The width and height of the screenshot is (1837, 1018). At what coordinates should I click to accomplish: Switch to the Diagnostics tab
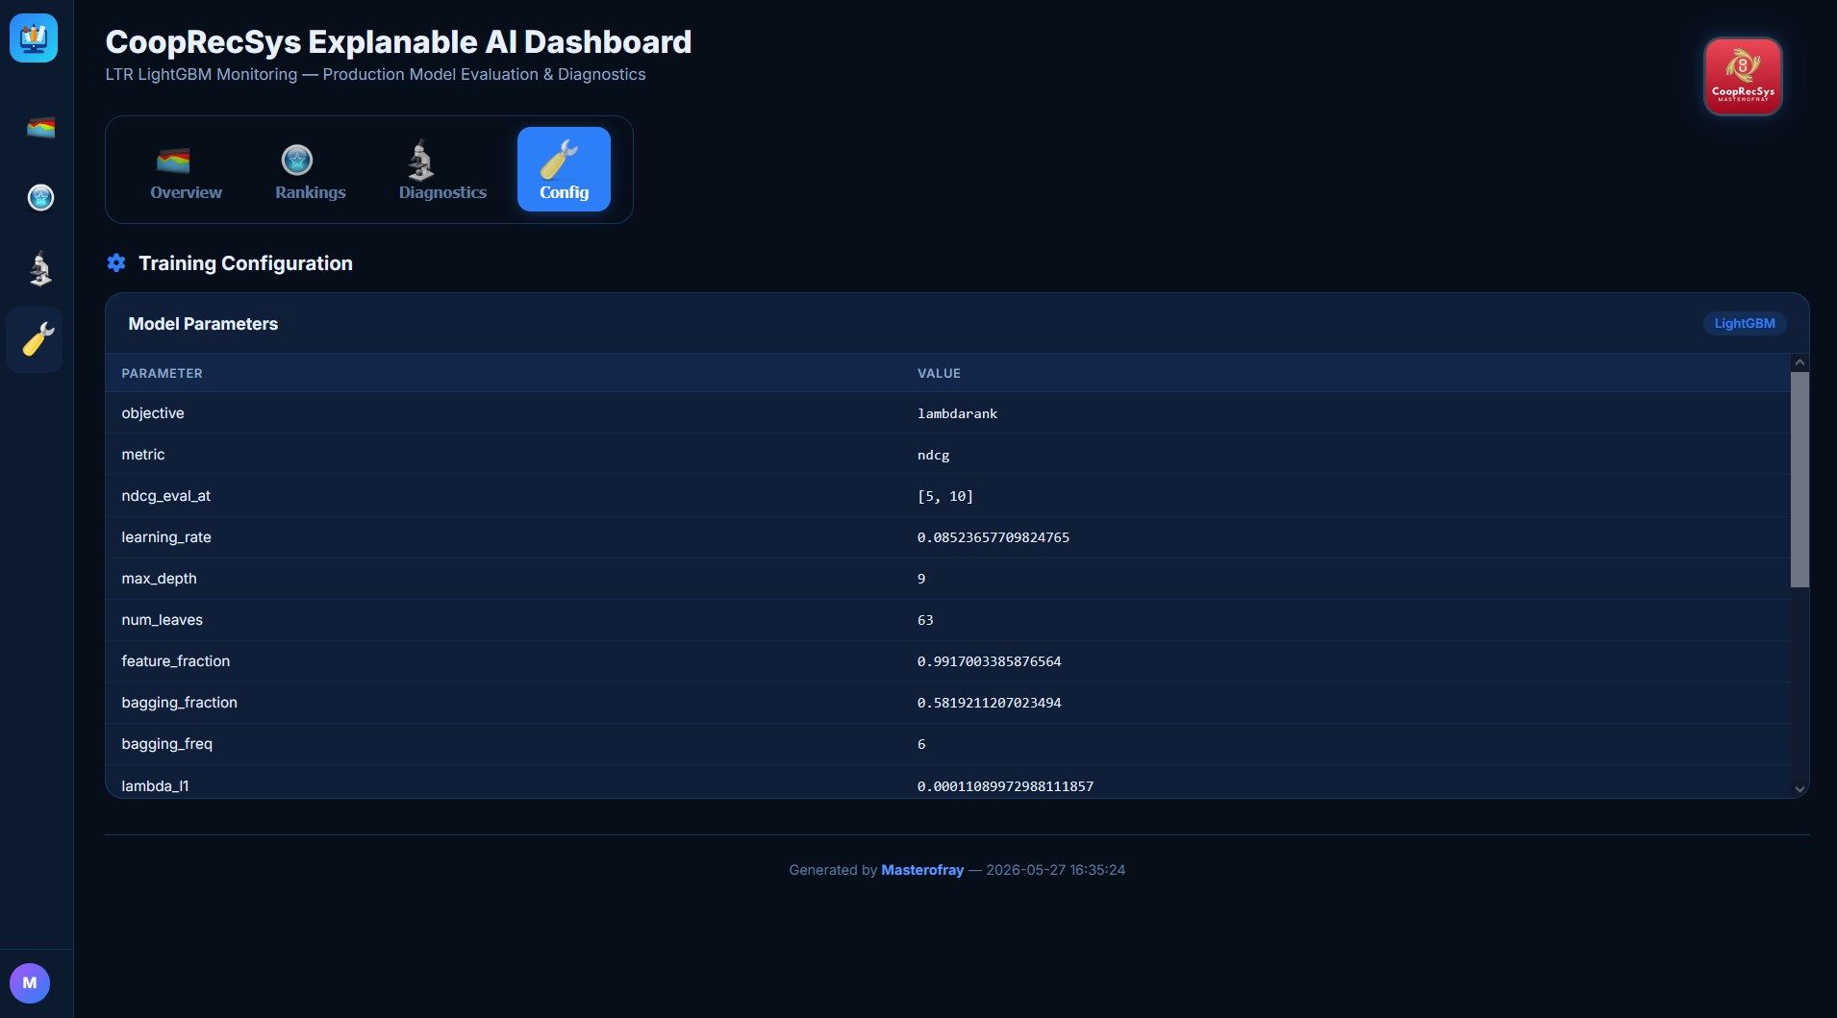(442, 170)
